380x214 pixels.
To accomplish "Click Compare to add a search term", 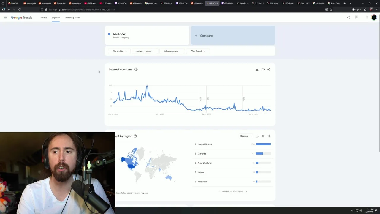I will tap(233, 36).
